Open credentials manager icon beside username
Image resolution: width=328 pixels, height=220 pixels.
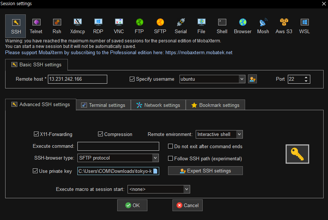pos(252,79)
